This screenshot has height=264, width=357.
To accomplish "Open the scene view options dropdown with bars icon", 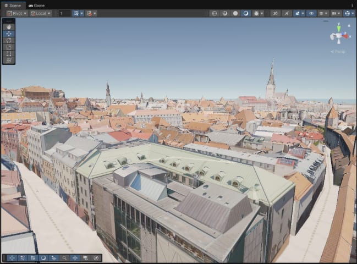I will point(323,13).
